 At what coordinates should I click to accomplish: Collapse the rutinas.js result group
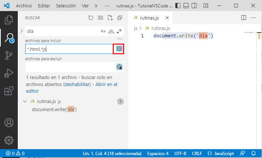click(25, 101)
